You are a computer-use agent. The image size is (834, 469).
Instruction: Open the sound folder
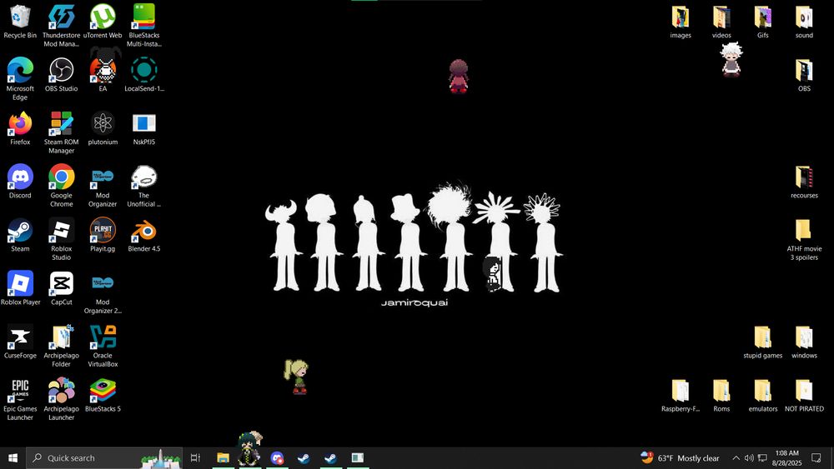[804, 22]
